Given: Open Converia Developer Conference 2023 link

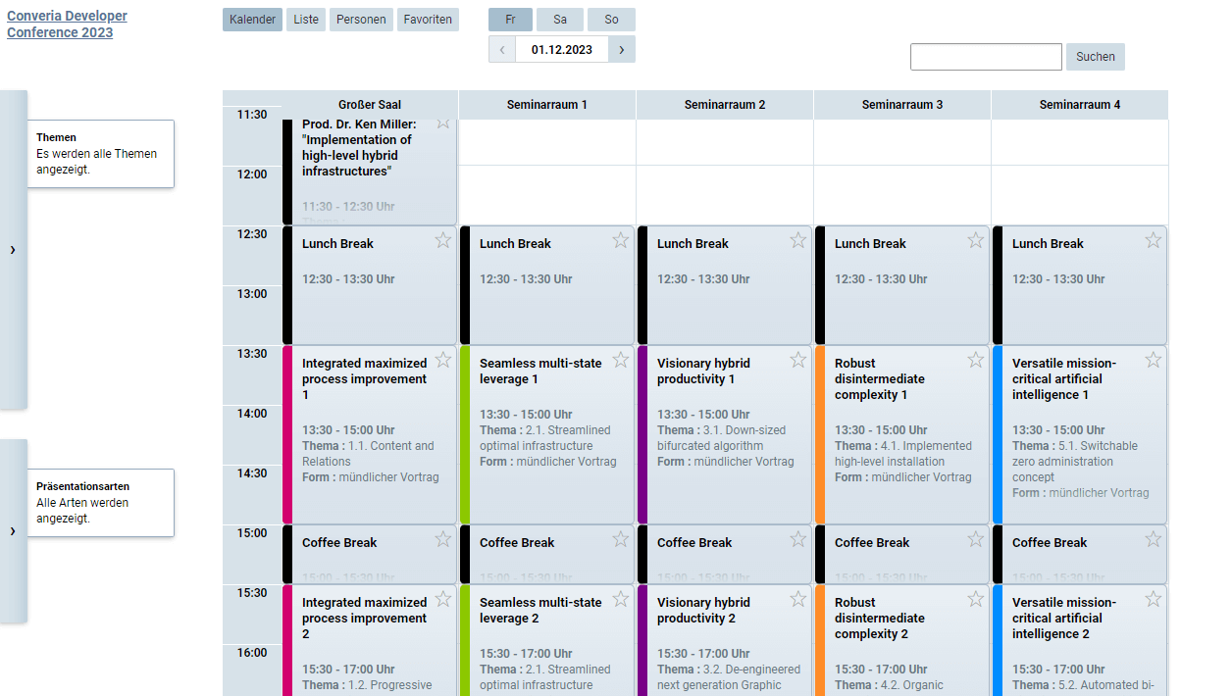Looking at the screenshot, I should (67, 25).
